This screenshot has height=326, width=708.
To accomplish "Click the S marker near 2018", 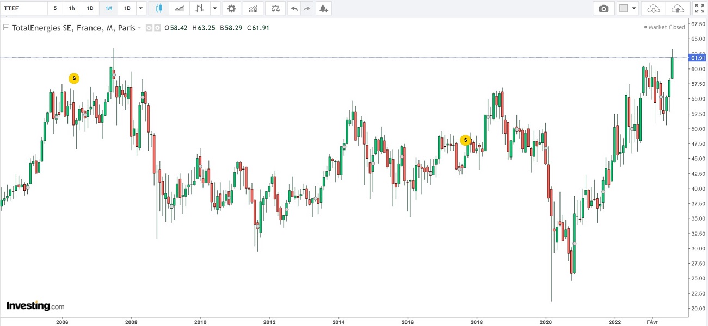I will (465, 140).
